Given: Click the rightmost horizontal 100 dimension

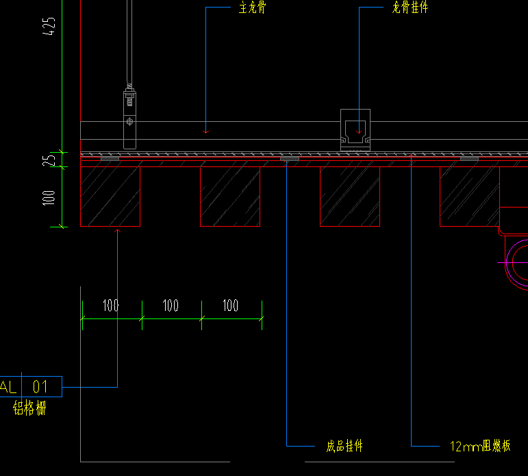Looking at the screenshot, I should coord(231,305).
